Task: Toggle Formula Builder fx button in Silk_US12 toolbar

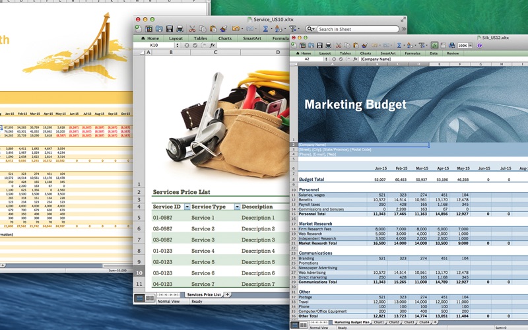Action: click(435, 46)
